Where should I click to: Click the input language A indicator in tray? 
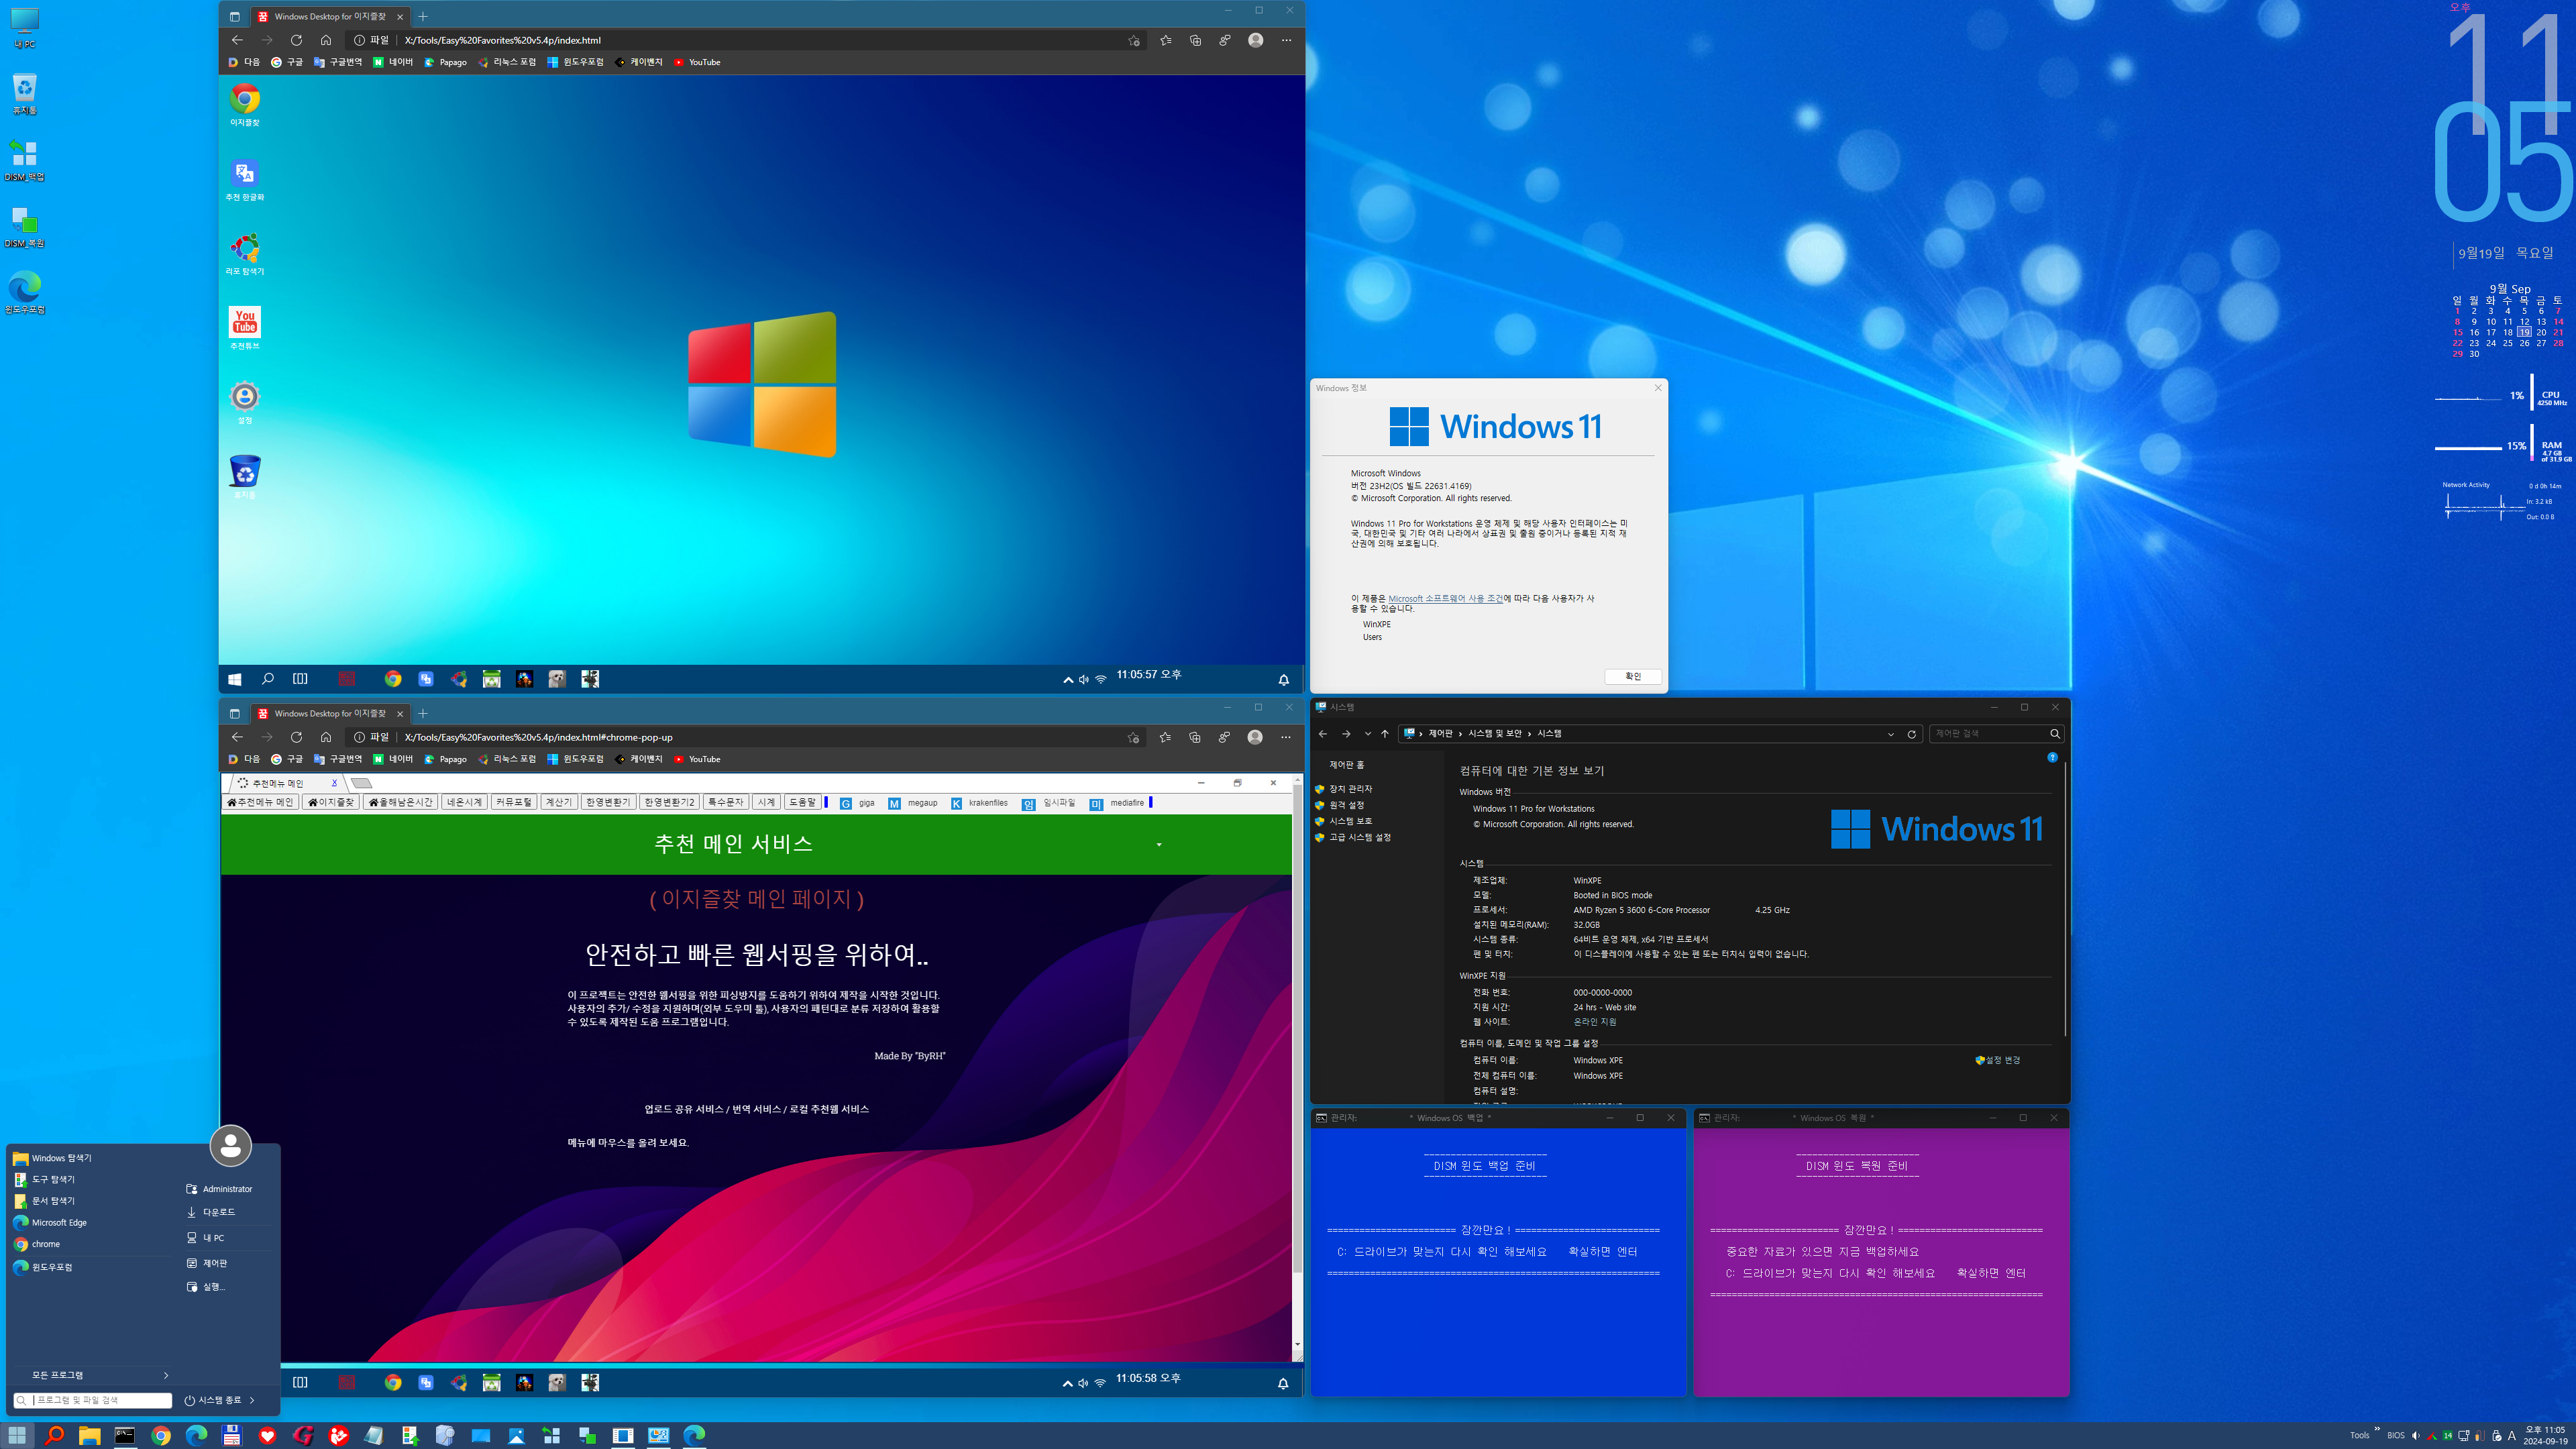2511,1435
